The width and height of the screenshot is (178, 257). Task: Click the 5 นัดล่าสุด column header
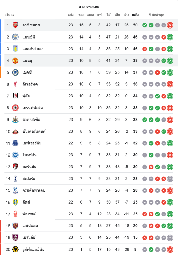156,15
